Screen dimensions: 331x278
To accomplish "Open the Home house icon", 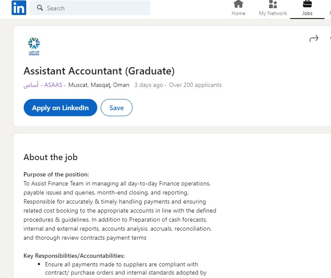I will pos(238,4).
